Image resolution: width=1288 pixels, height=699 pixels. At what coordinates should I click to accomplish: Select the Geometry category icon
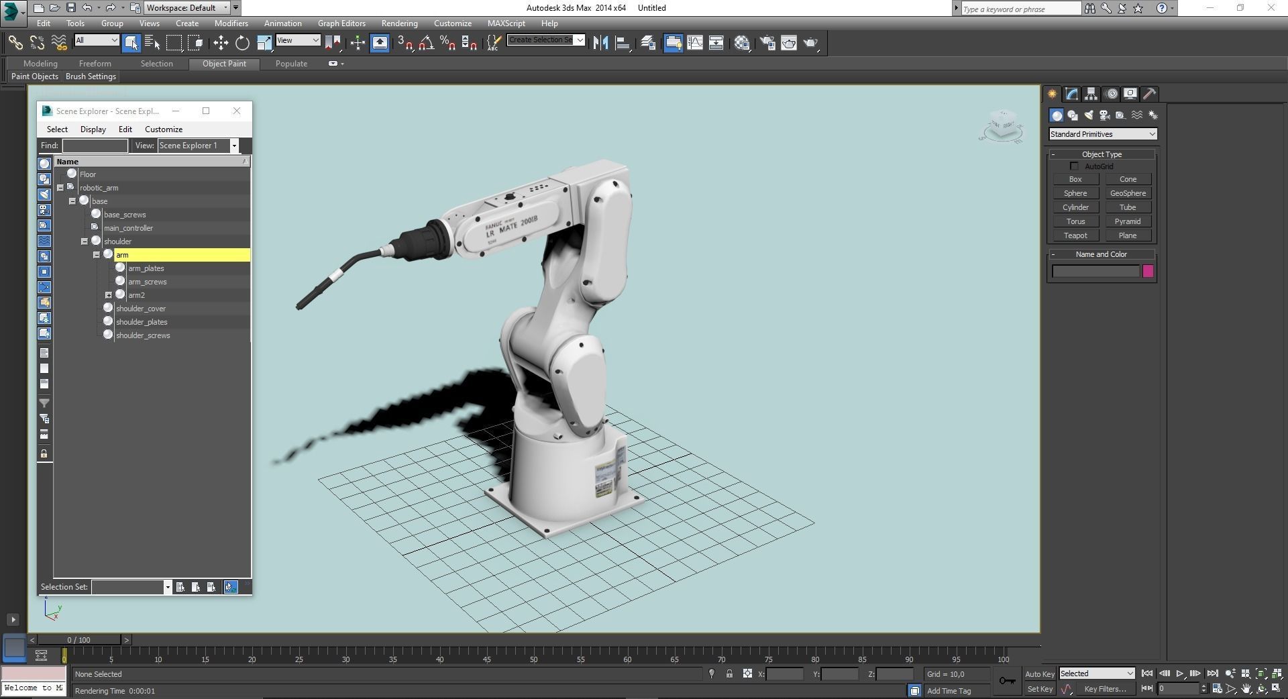click(1057, 115)
